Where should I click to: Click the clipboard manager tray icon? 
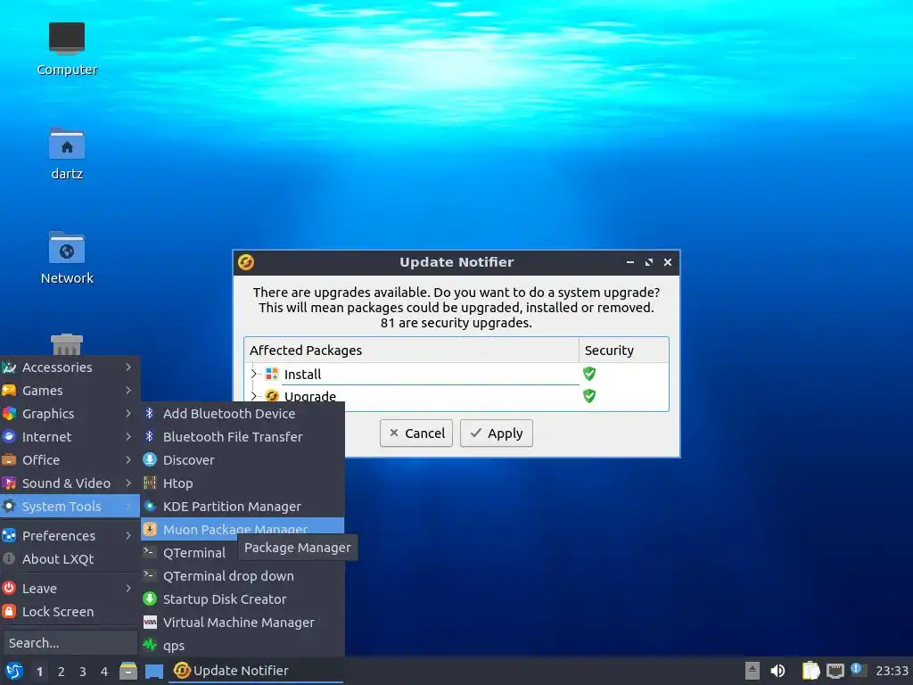click(810, 671)
